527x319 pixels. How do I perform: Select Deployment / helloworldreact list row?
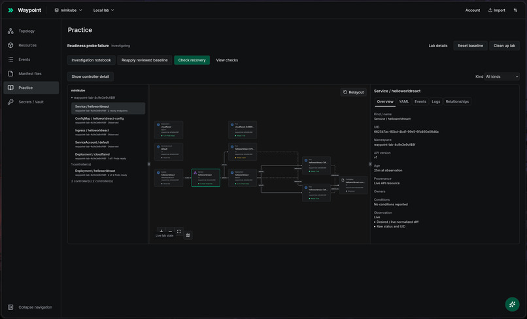109,173
